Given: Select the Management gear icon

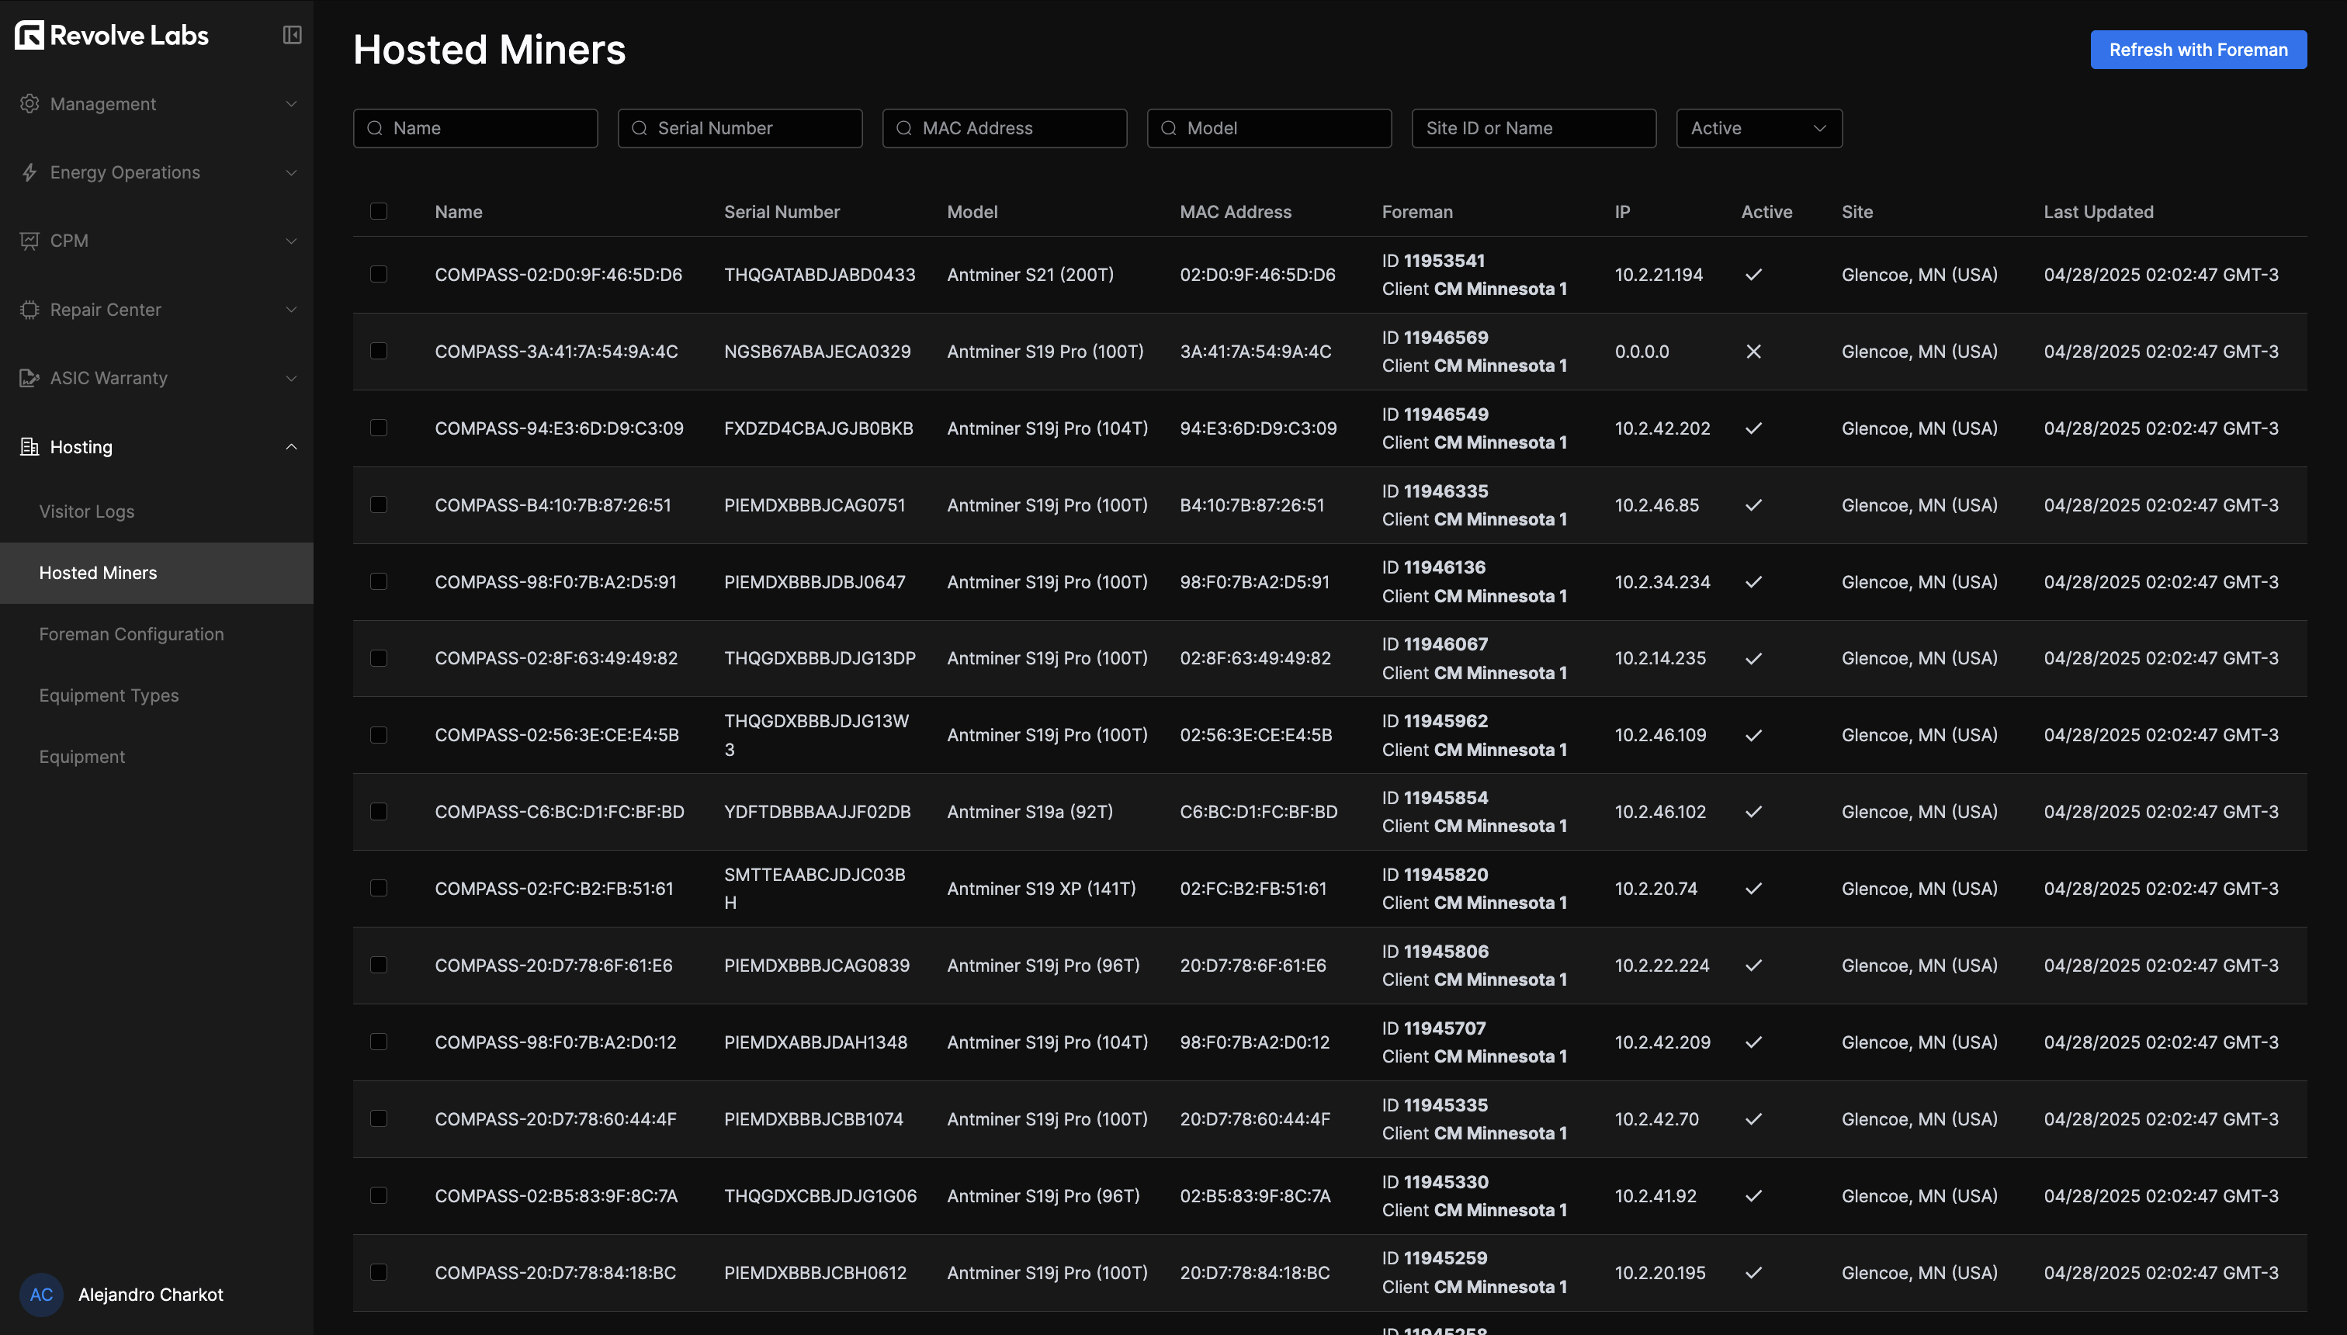Looking at the screenshot, I should (29, 103).
